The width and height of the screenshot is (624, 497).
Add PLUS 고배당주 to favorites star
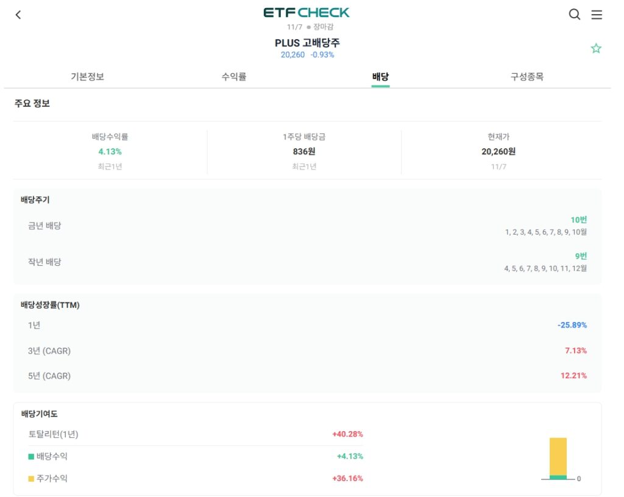click(596, 48)
